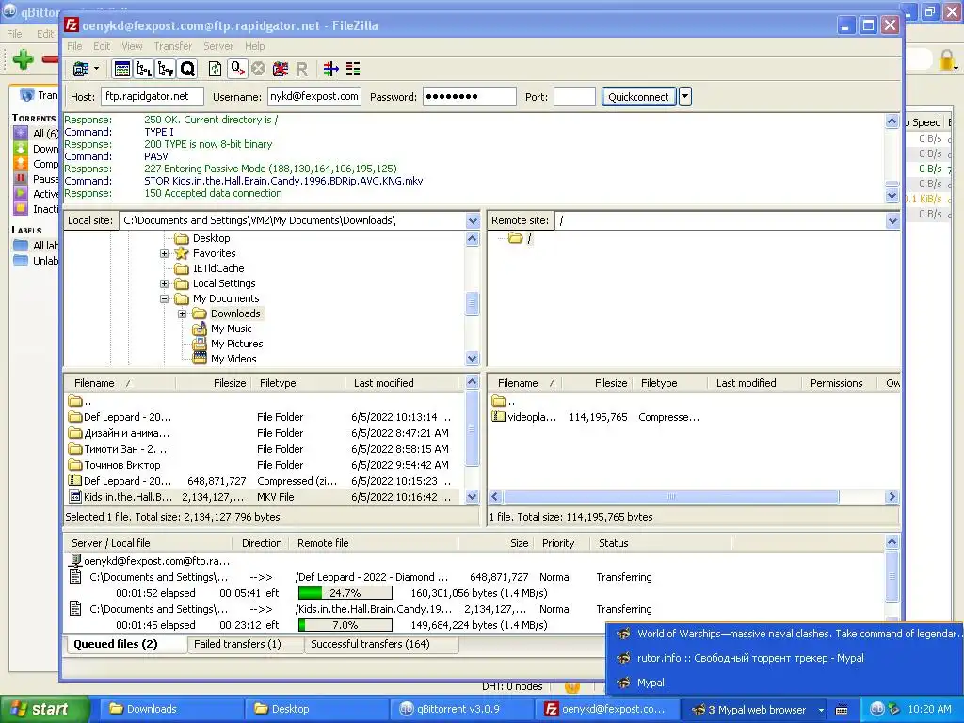Open Site Manager dropdown arrow

(x=97, y=69)
